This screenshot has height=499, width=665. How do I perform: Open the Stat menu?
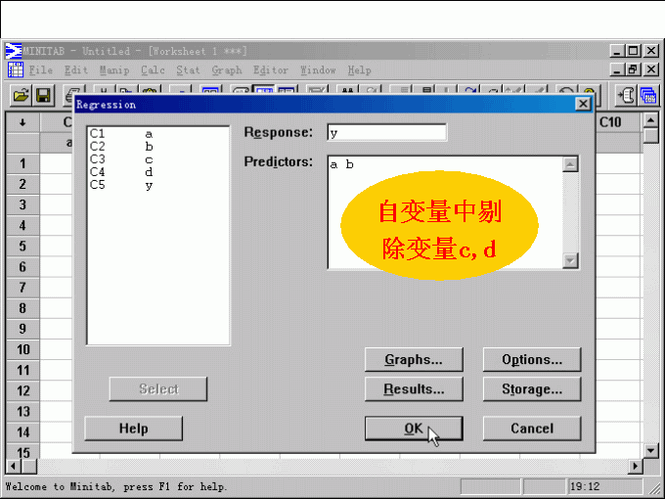pos(188,70)
